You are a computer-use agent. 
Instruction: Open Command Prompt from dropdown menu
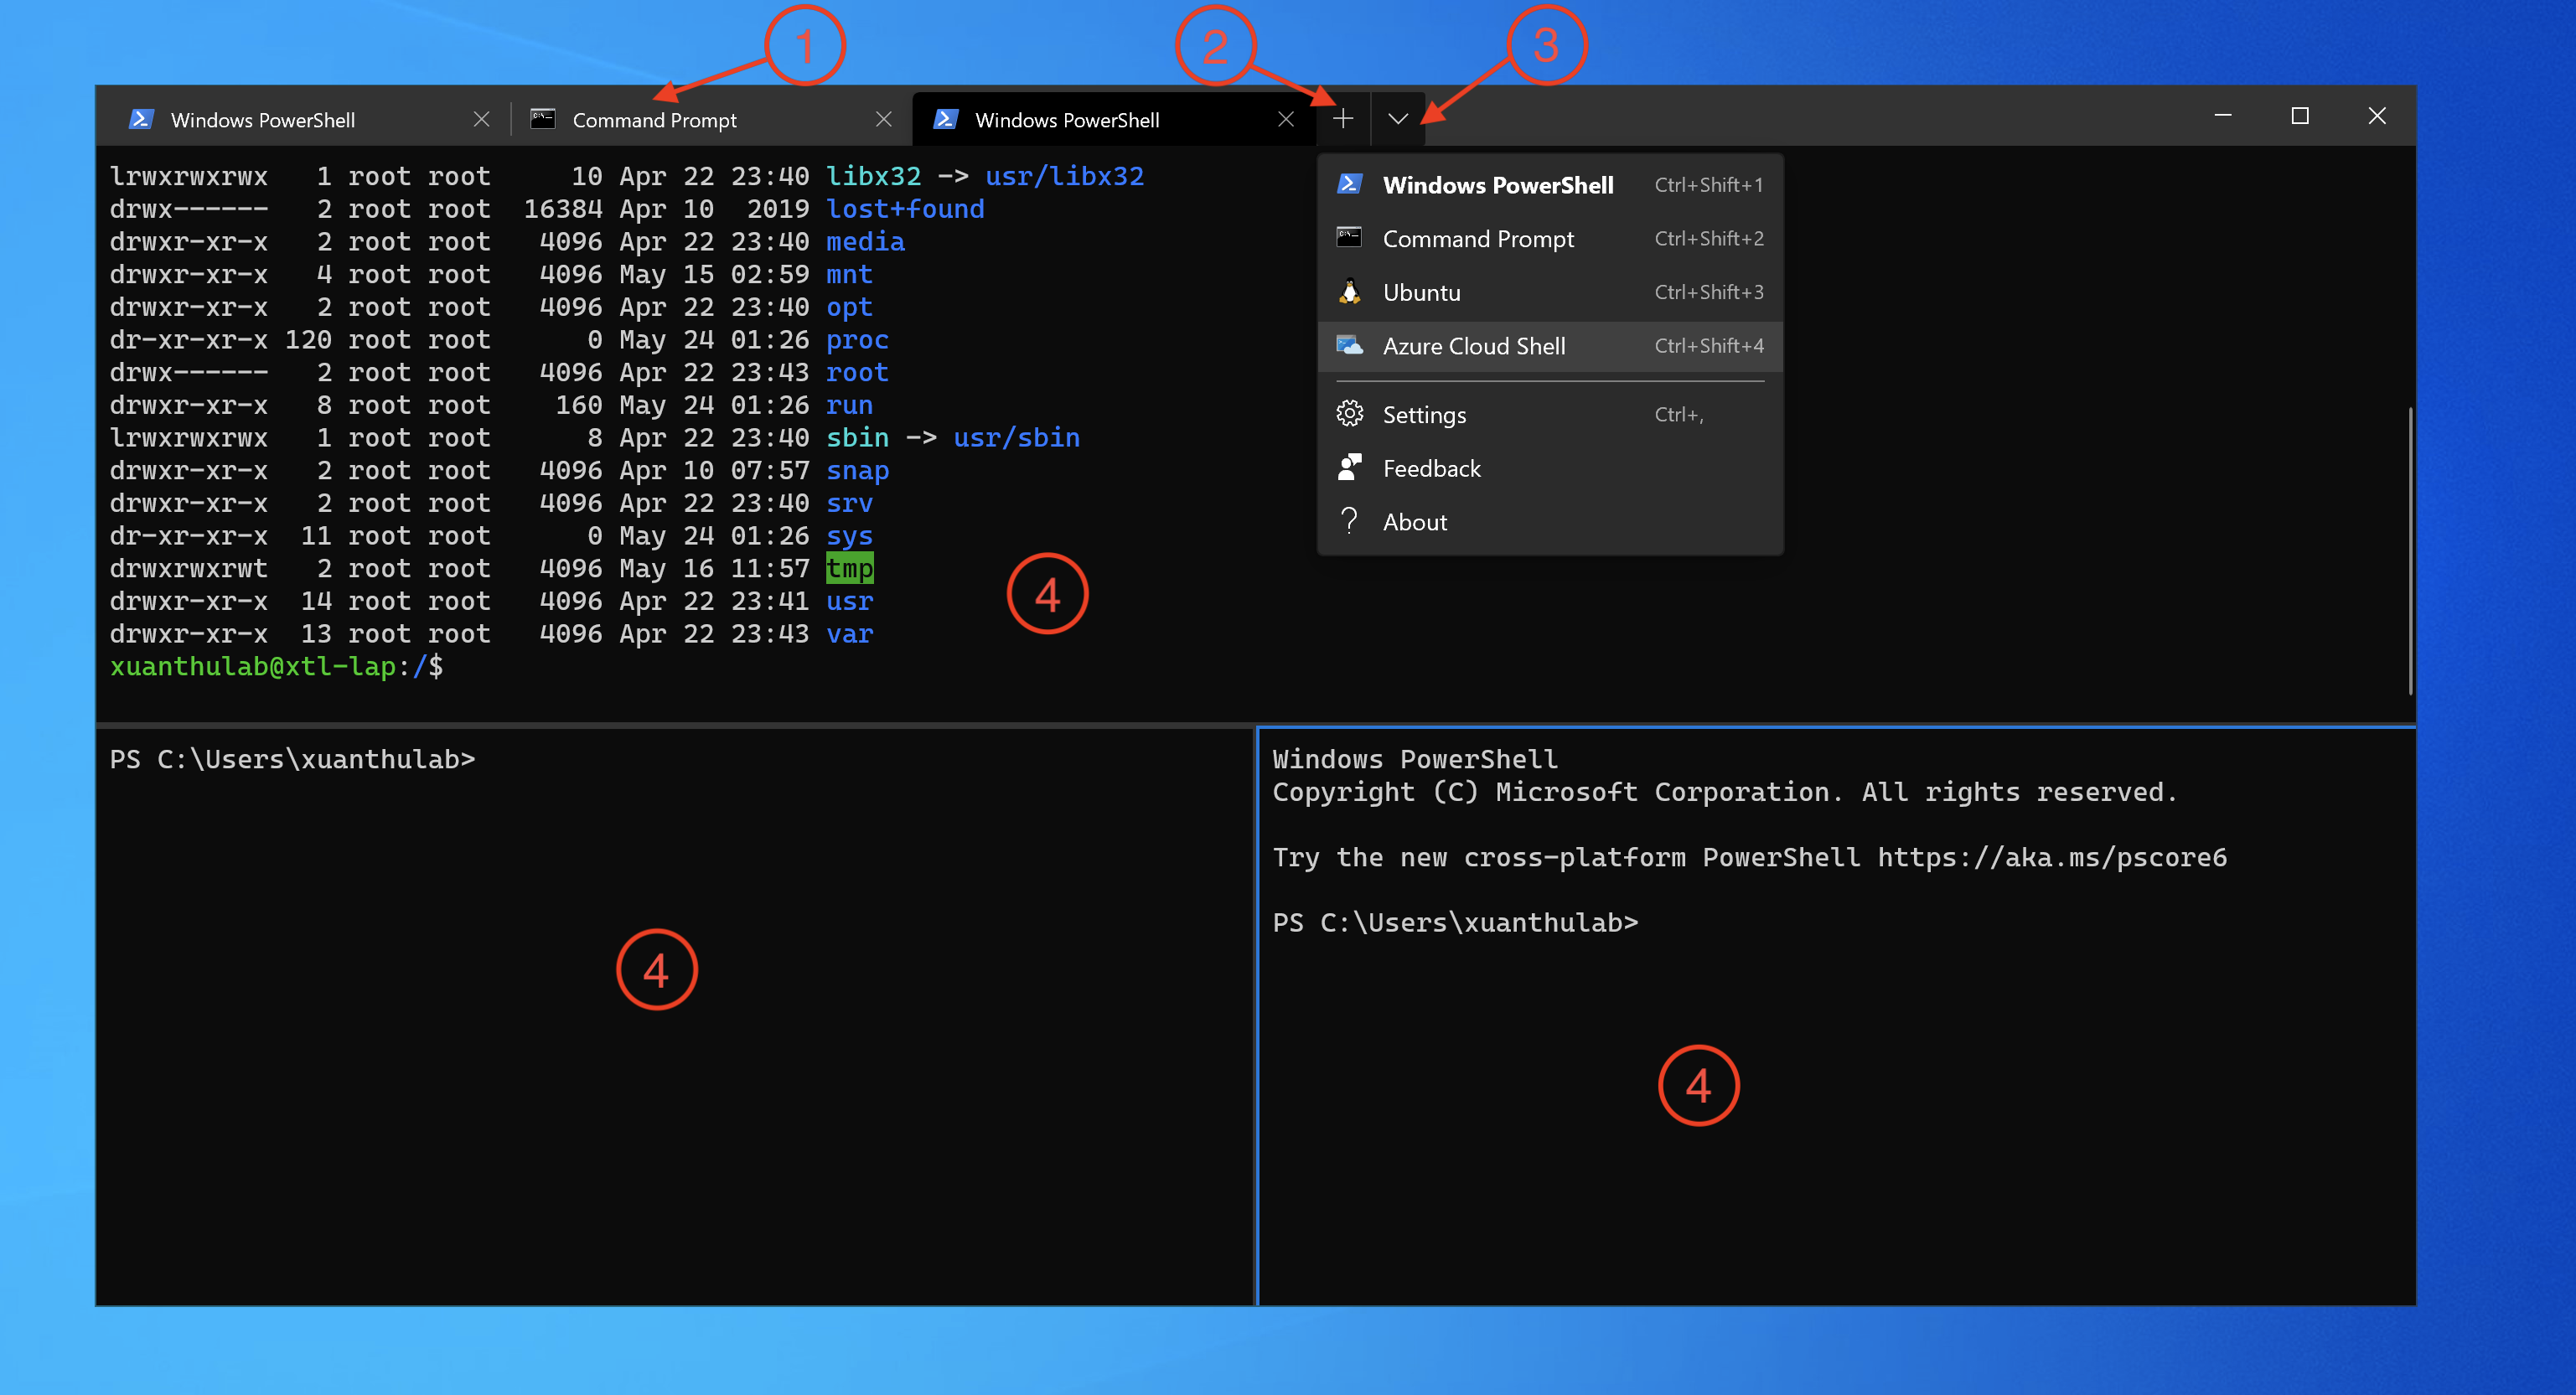1477,240
